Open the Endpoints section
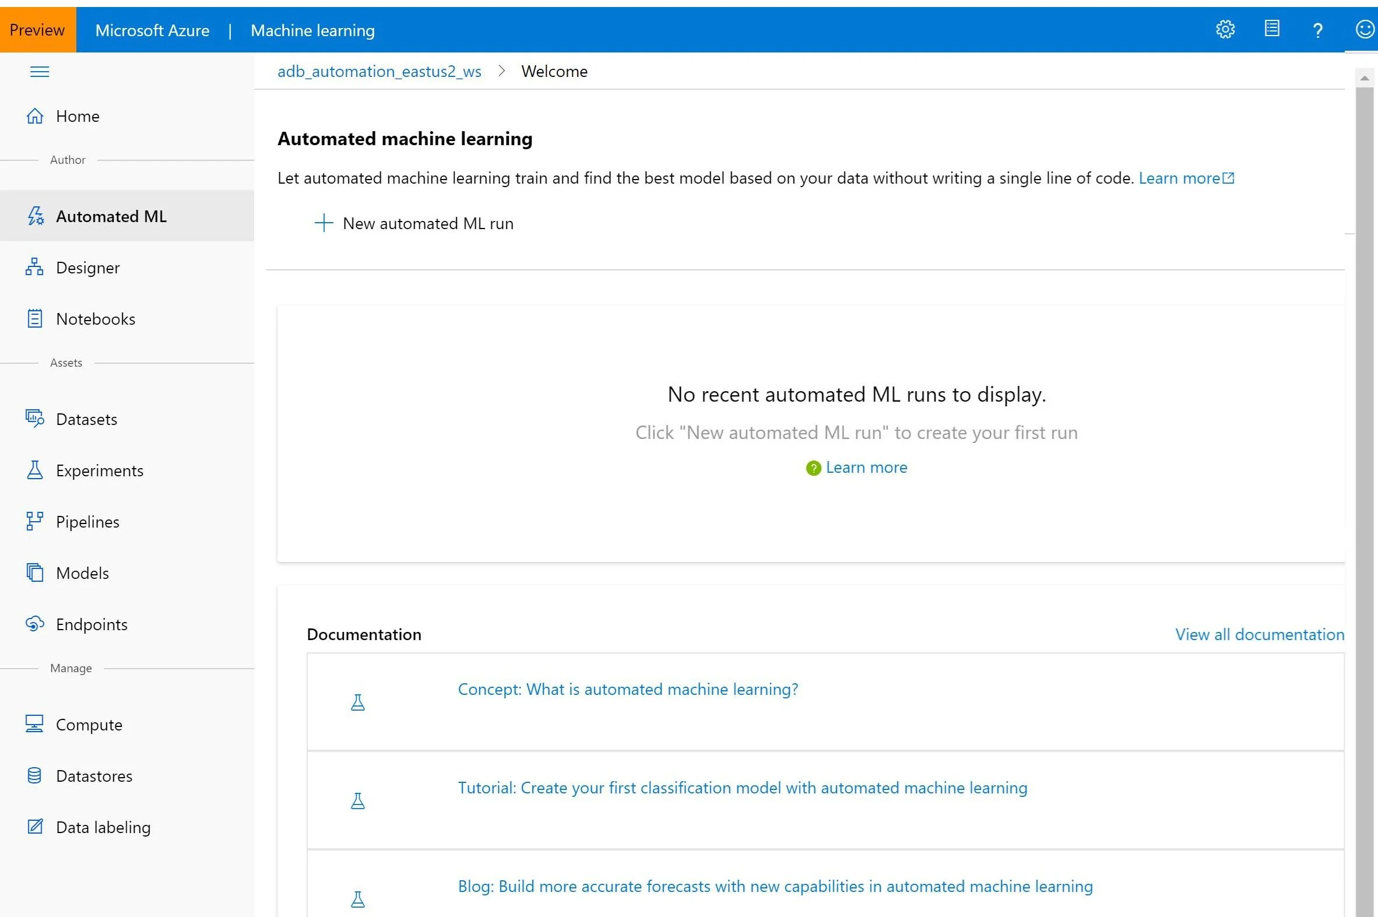Image resolution: width=1378 pixels, height=917 pixels. [x=91, y=624]
